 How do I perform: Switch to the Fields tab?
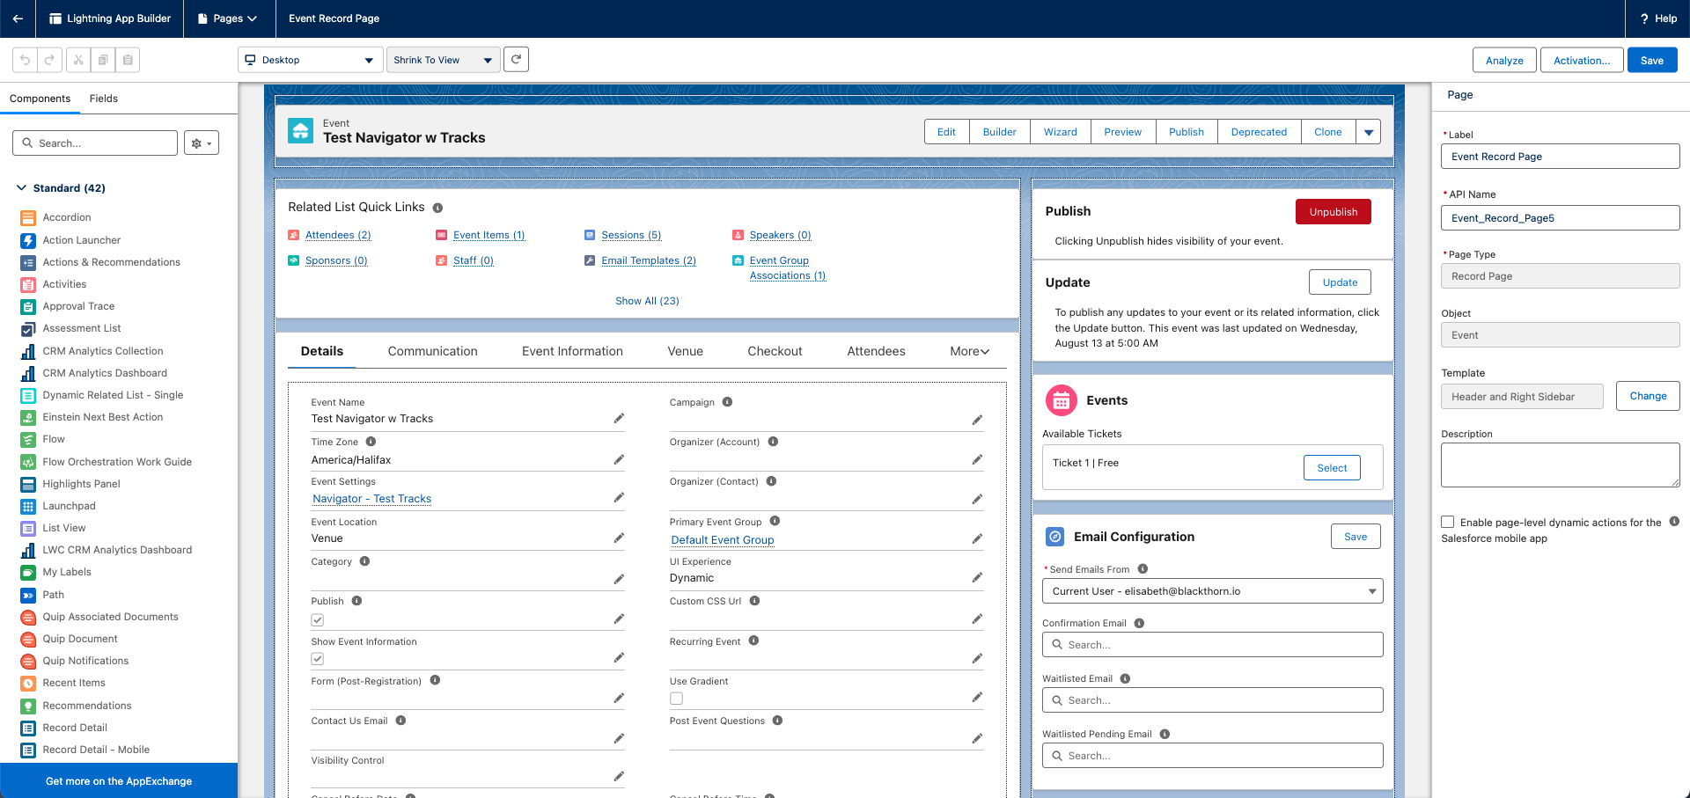(103, 99)
